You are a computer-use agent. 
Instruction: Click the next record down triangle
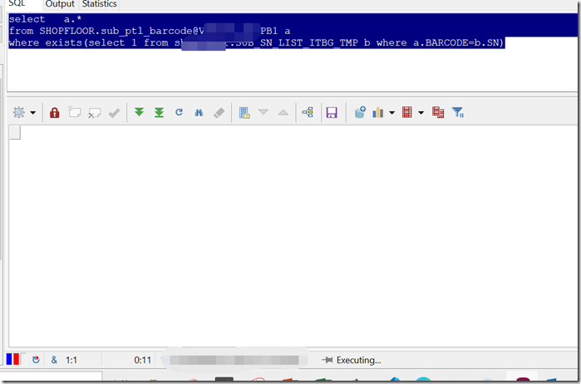[263, 111]
